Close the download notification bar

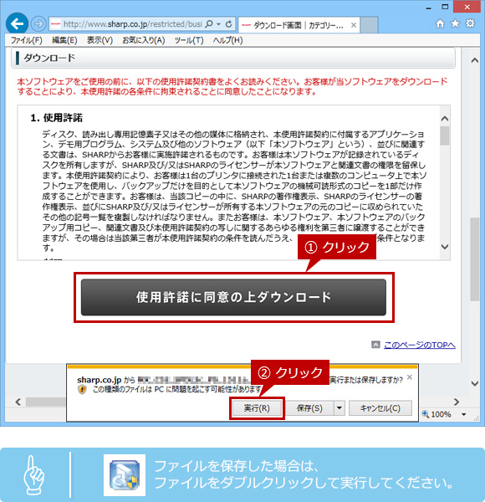410,377
